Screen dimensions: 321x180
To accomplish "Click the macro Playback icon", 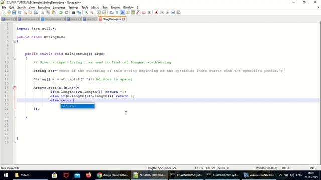I will (x=167, y=12).
